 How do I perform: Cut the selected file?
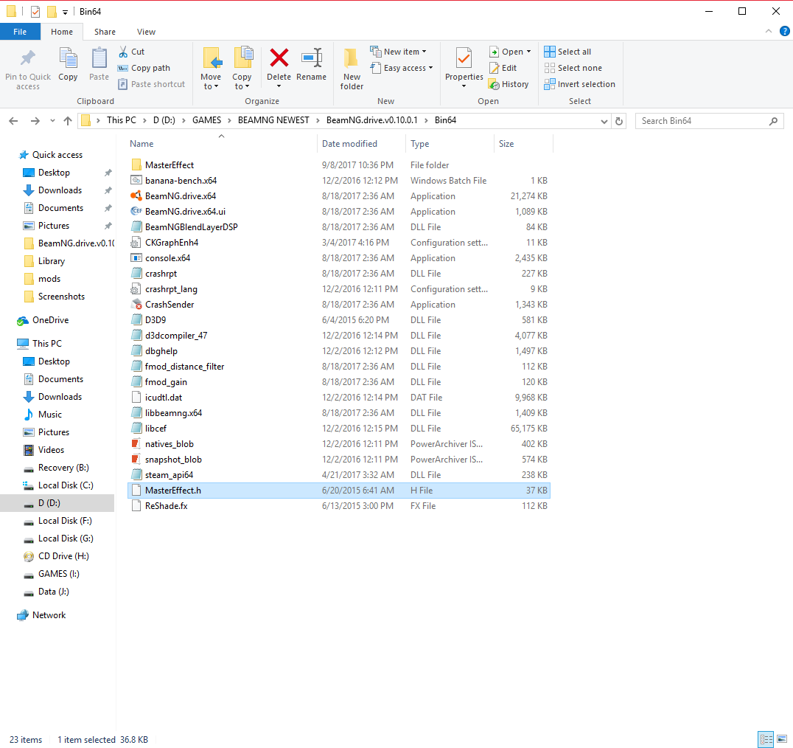click(x=131, y=52)
